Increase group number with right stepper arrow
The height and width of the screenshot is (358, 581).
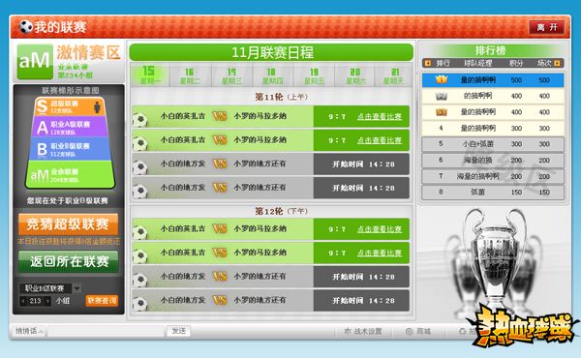coord(47,301)
